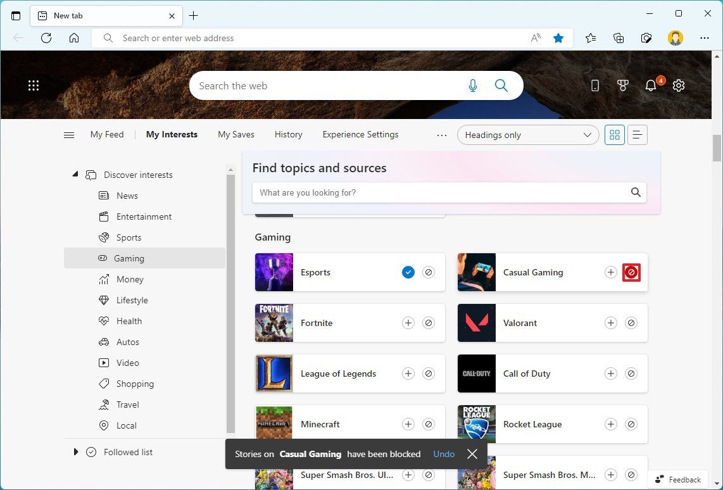Switch to the My Feed tab
The image size is (723, 490).
[x=106, y=134]
